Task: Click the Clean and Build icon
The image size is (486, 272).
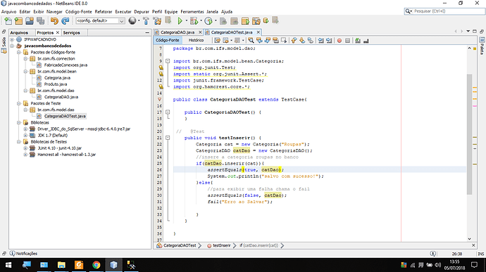Action: pos(157,21)
